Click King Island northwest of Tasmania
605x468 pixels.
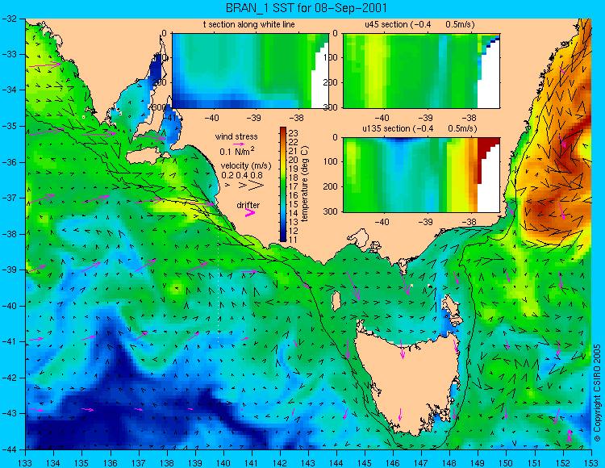click(336, 301)
